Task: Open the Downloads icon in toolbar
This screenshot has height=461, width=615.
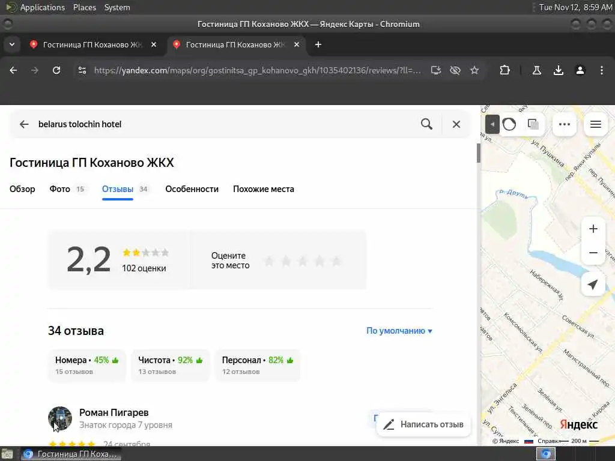Action: 558,70
